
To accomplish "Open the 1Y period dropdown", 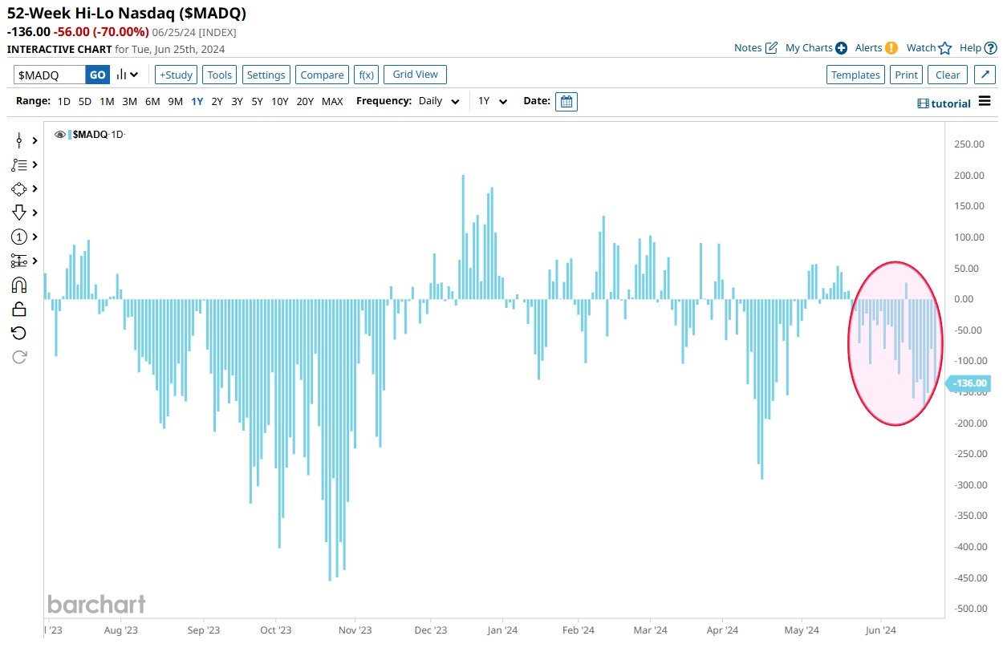I will tap(493, 102).
